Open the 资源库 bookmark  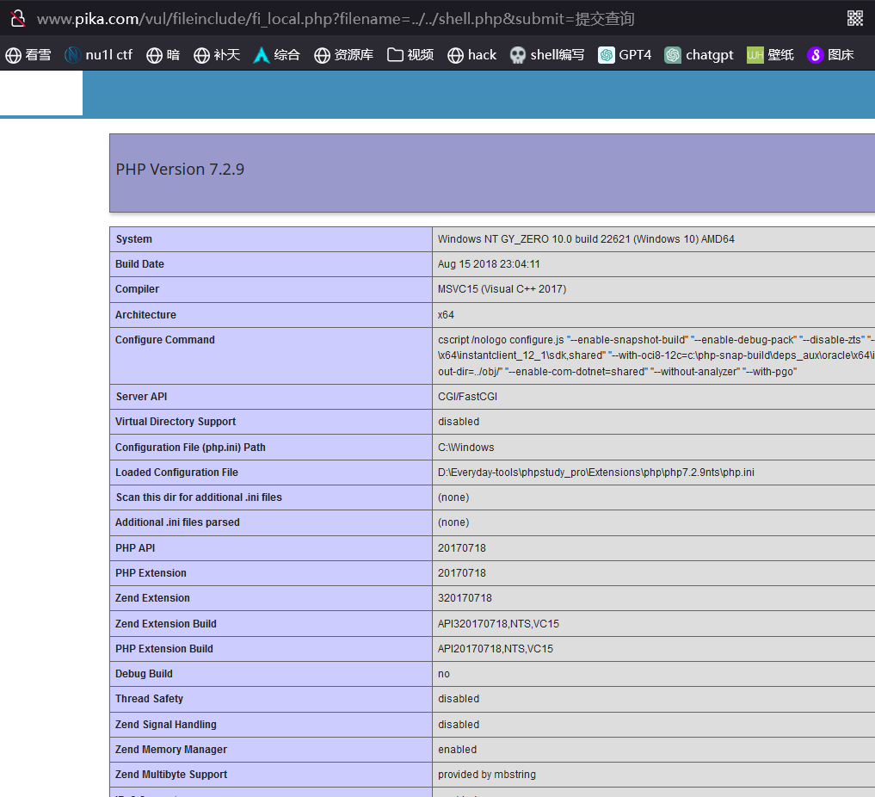[343, 55]
